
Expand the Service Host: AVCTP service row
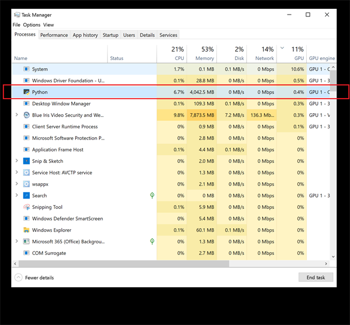pos(17,172)
